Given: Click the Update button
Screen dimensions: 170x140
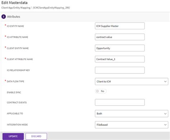Looking at the screenshot, I should (x=13, y=136).
